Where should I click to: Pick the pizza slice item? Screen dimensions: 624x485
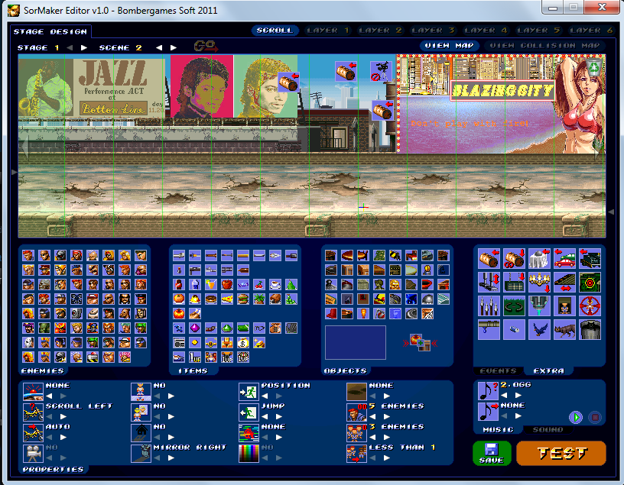227,299
